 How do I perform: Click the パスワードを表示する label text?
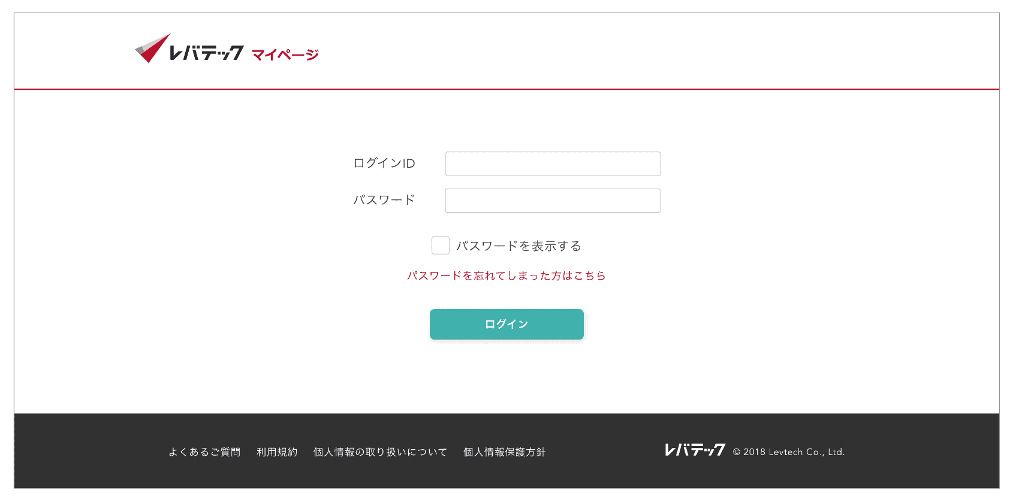coord(518,246)
